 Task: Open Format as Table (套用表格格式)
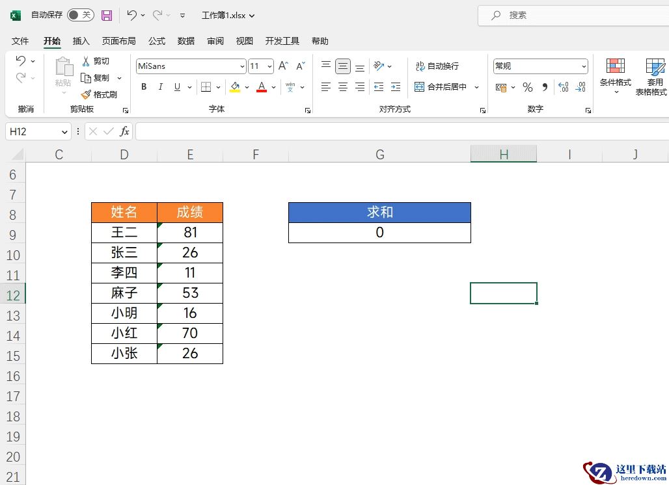[653, 77]
